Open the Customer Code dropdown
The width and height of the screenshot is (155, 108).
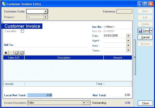(x=46, y=11)
